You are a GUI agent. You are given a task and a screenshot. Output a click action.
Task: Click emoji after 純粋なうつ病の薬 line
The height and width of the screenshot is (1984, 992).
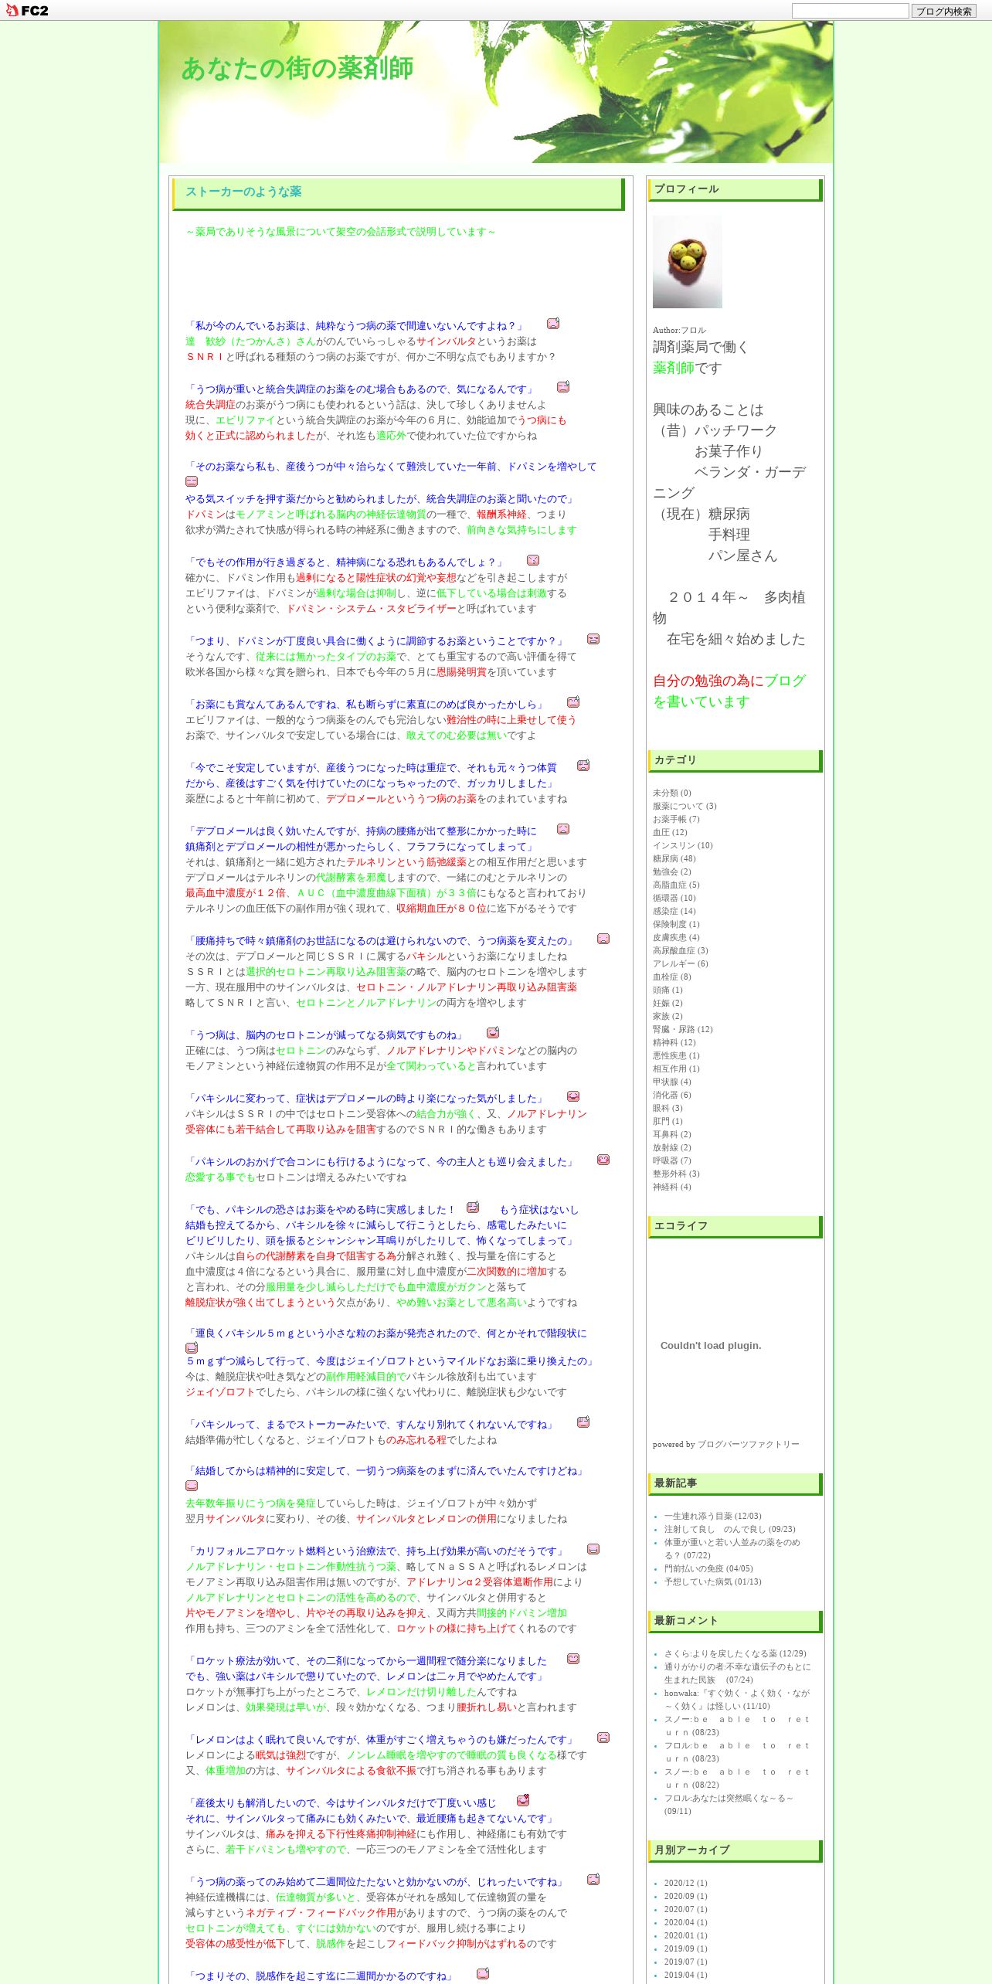point(553,324)
